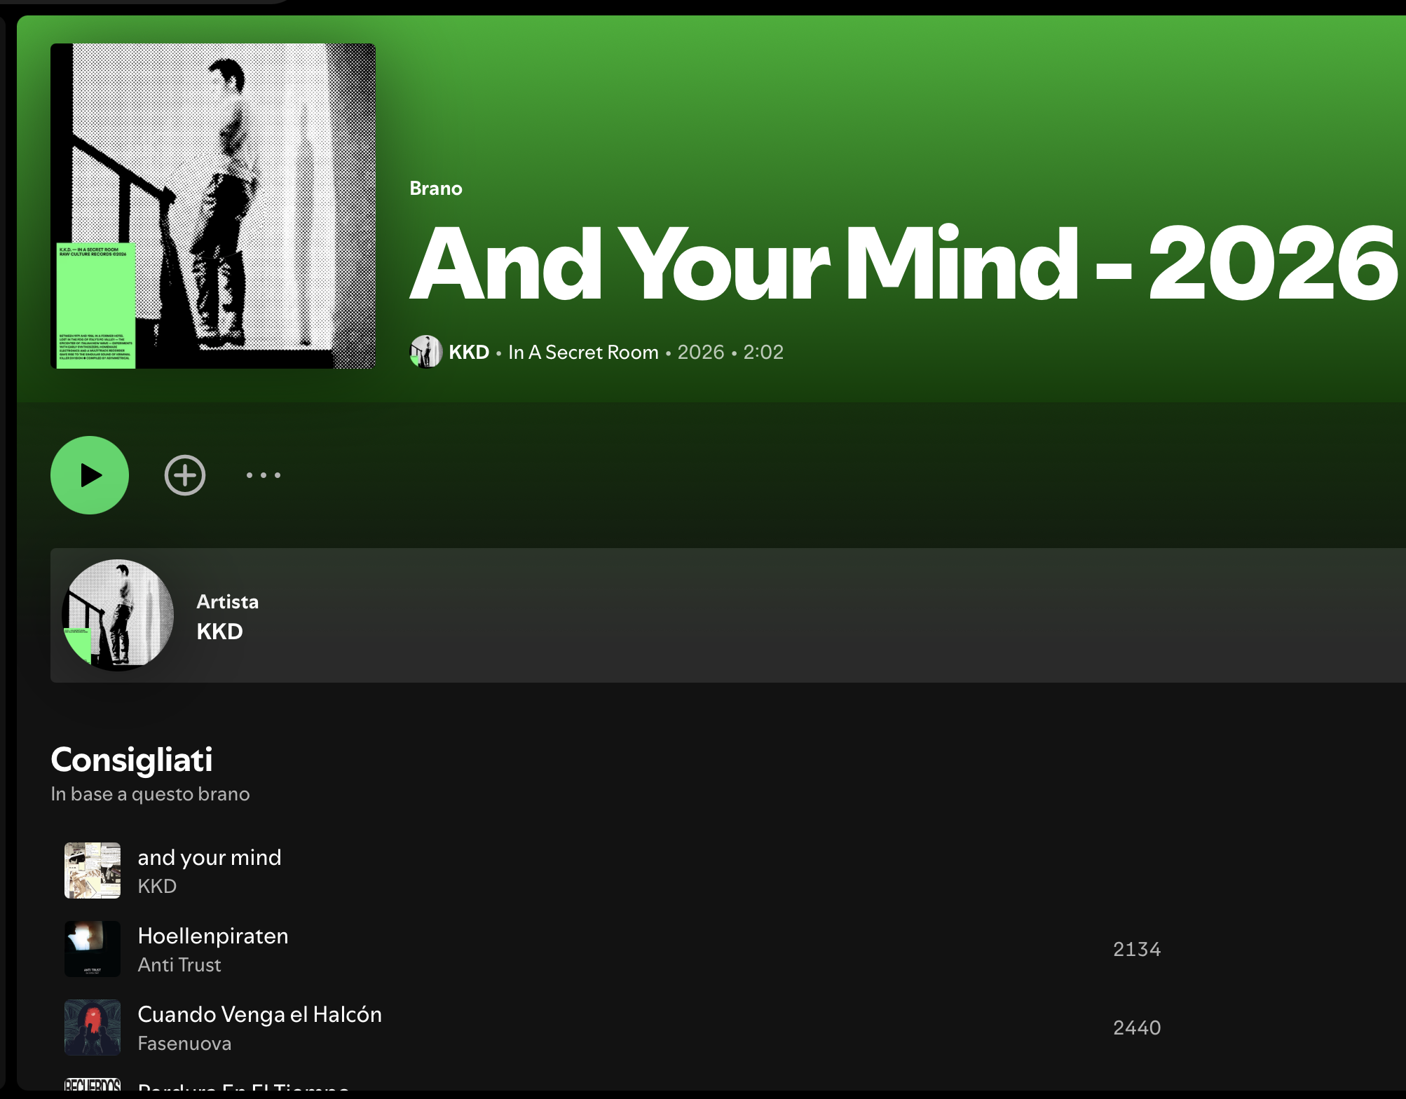Open KKD link under and your mind
Image resolution: width=1406 pixels, height=1099 pixels.
click(157, 886)
